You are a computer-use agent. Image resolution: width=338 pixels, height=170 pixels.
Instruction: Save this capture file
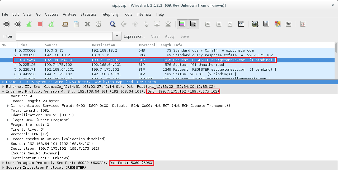[x=76, y=24]
